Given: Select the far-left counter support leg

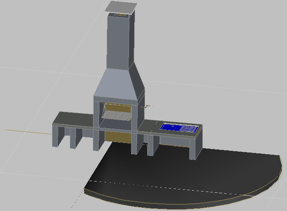Looking at the screenshot, I should pyautogui.click(x=56, y=136).
